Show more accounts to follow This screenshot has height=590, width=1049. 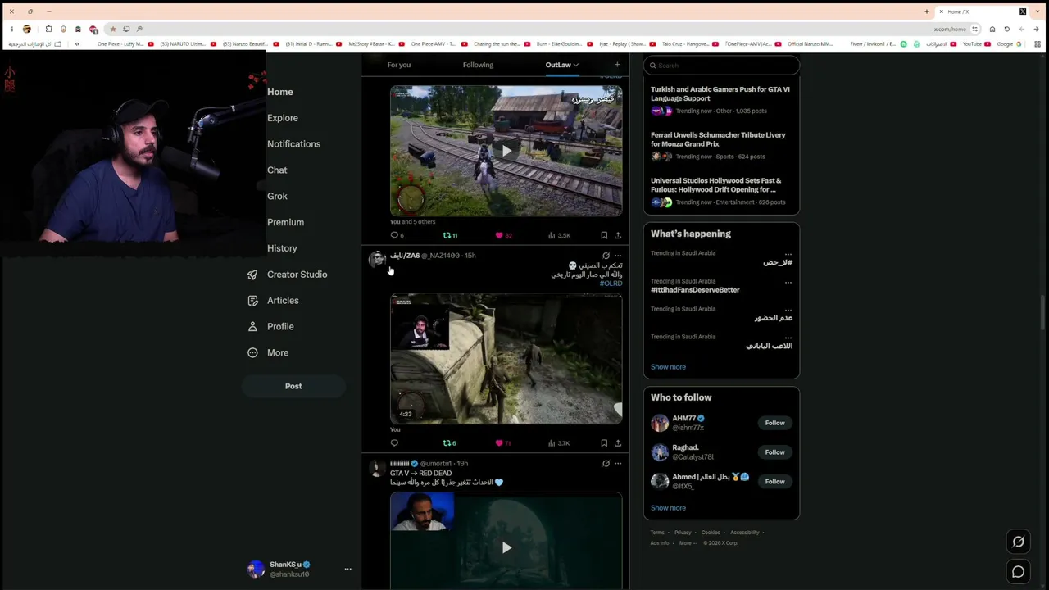pyautogui.click(x=668, y=508)
